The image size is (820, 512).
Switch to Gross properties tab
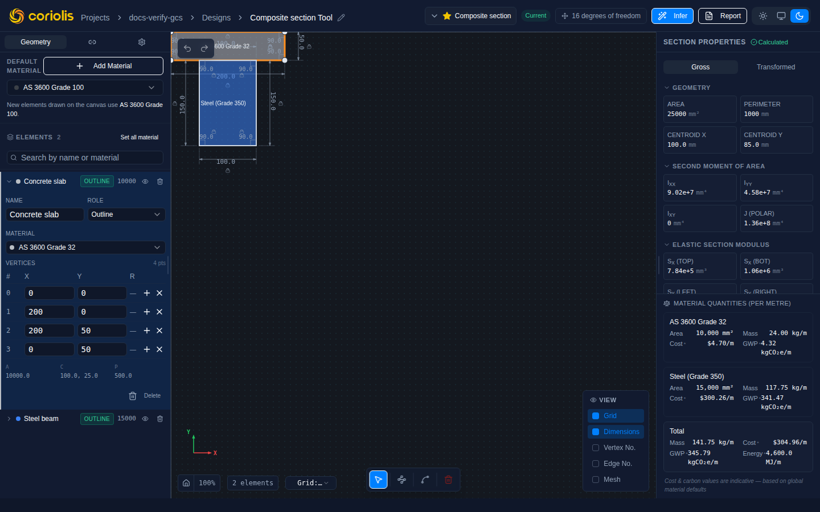point(700,67)
